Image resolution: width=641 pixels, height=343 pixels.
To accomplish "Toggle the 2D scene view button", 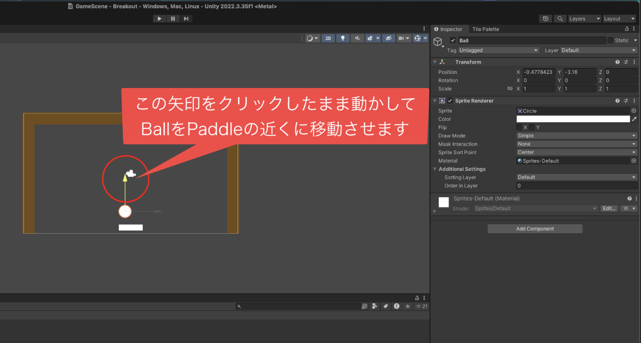I will coord(328,38).
